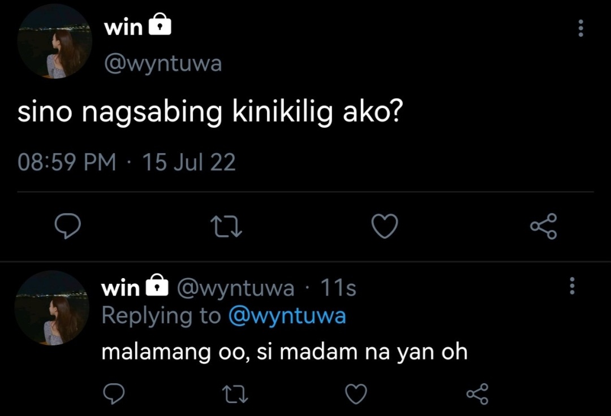Open the 11s timestamp on the reply
Viewport: 611px width, 416px height.
[x=338, y=288]
